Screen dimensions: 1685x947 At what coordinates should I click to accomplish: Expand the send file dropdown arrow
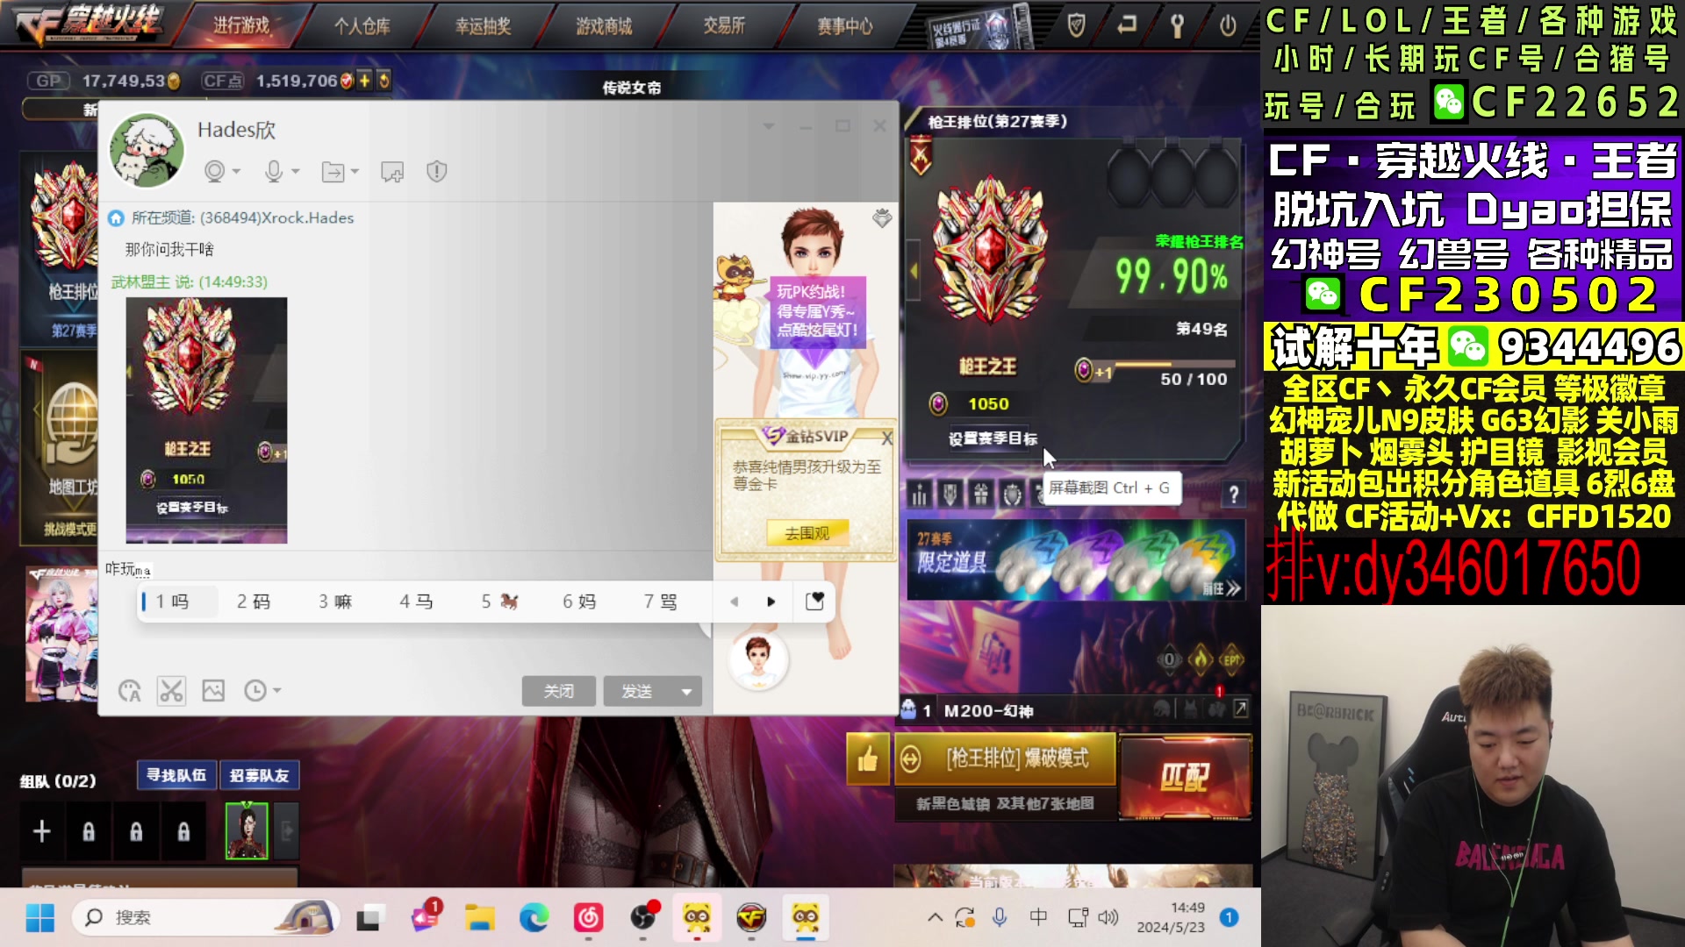coord(355,172)
